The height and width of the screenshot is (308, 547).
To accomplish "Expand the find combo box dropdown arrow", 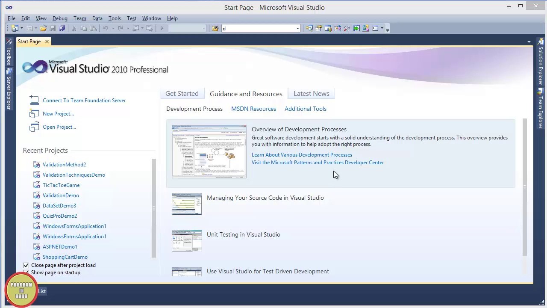I will coord(297,29).
